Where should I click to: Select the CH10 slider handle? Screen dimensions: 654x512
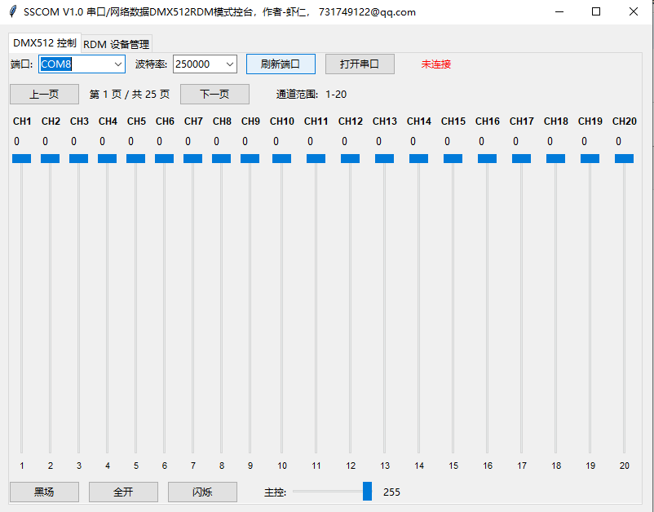pos(281,158)
